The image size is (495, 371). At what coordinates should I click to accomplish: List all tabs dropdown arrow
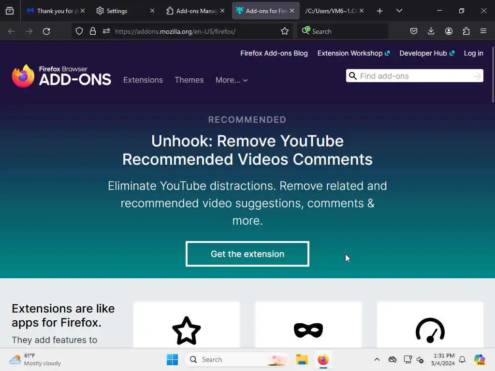(x=399, y=11)
